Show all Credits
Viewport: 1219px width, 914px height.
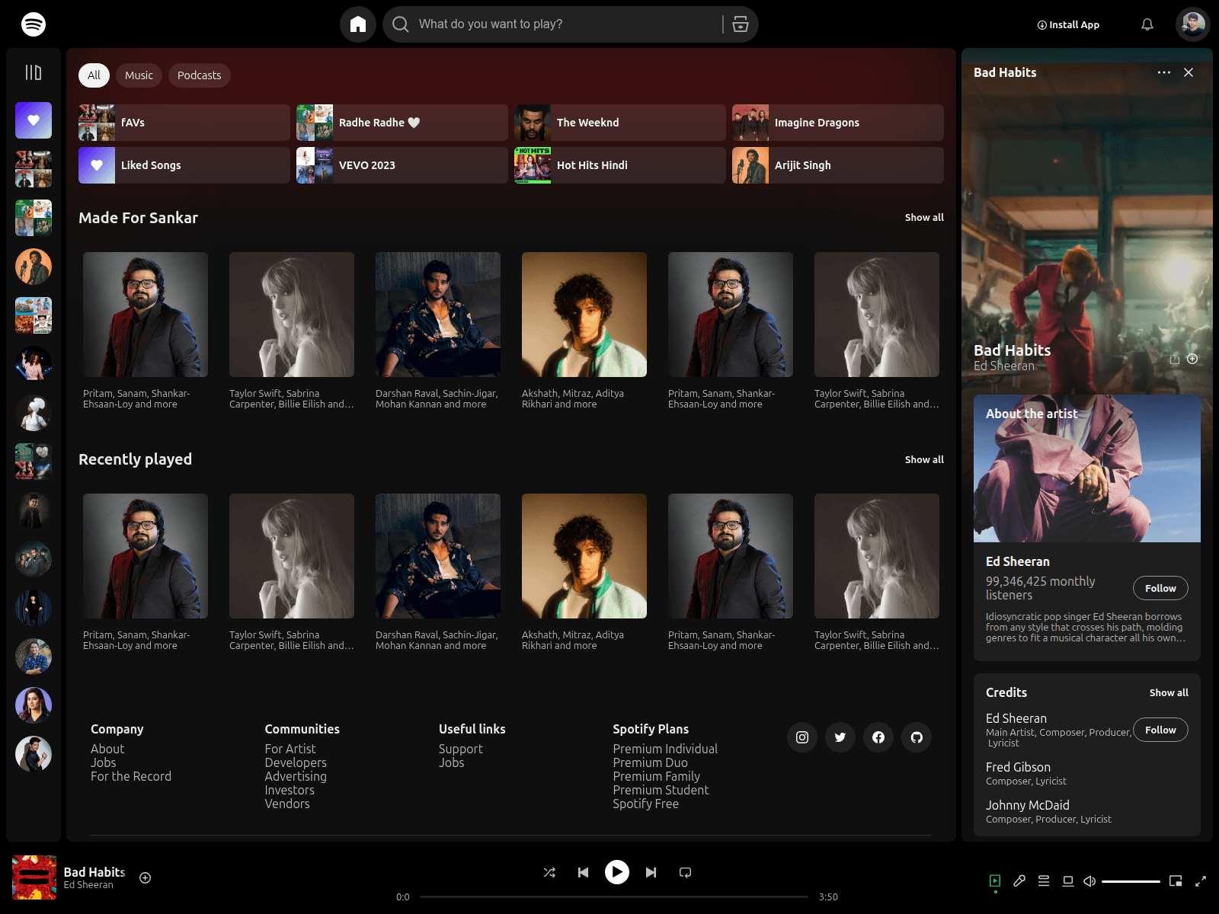(1169, 693)
